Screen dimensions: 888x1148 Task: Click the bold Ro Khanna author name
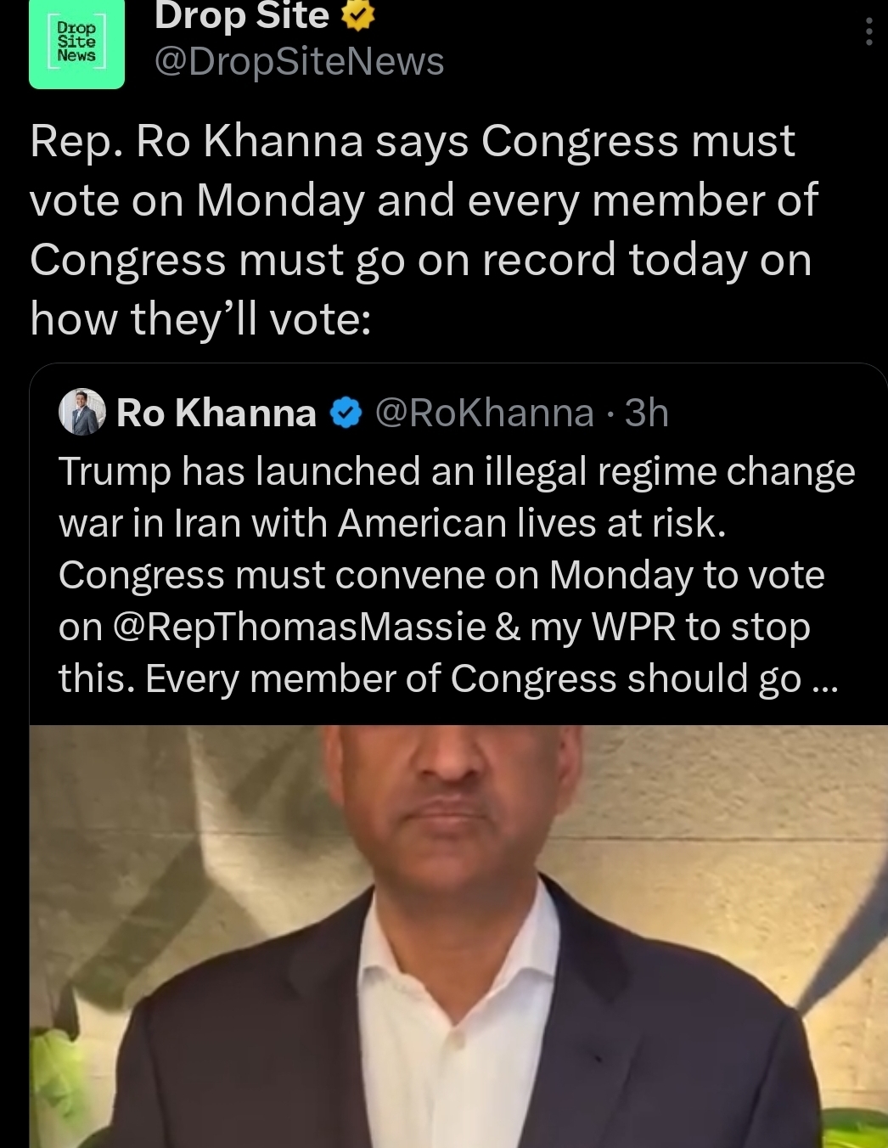click(216, 413)
